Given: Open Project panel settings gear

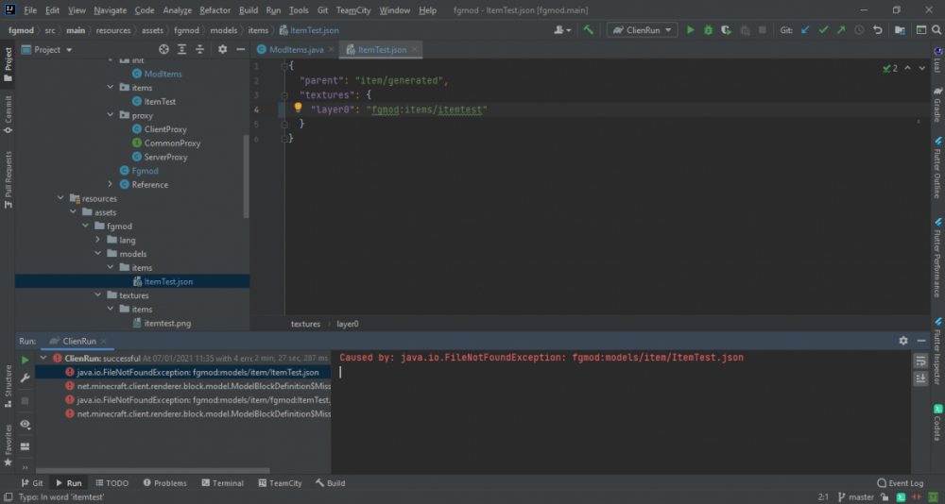Looking at the screenshot, I should [x=222, y=49].
